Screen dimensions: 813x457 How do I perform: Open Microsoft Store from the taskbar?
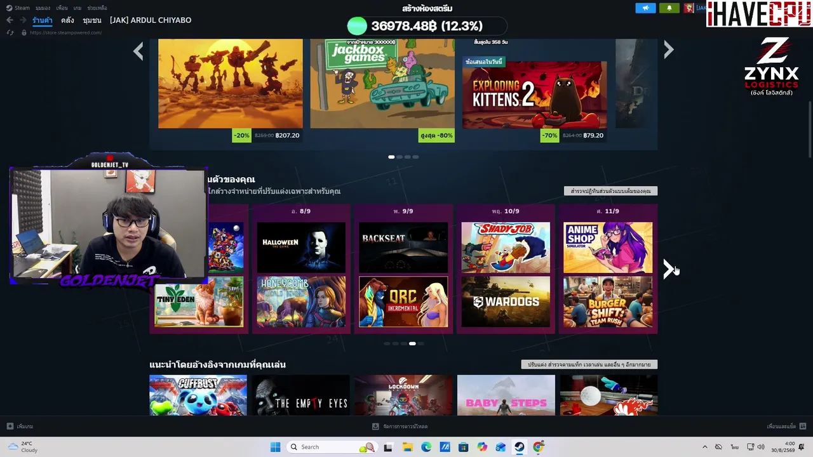[x=464, y=447]
